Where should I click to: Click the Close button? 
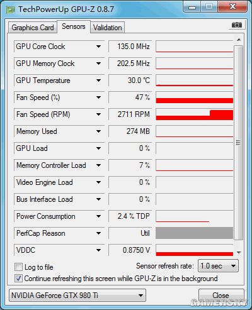(221, 296)
